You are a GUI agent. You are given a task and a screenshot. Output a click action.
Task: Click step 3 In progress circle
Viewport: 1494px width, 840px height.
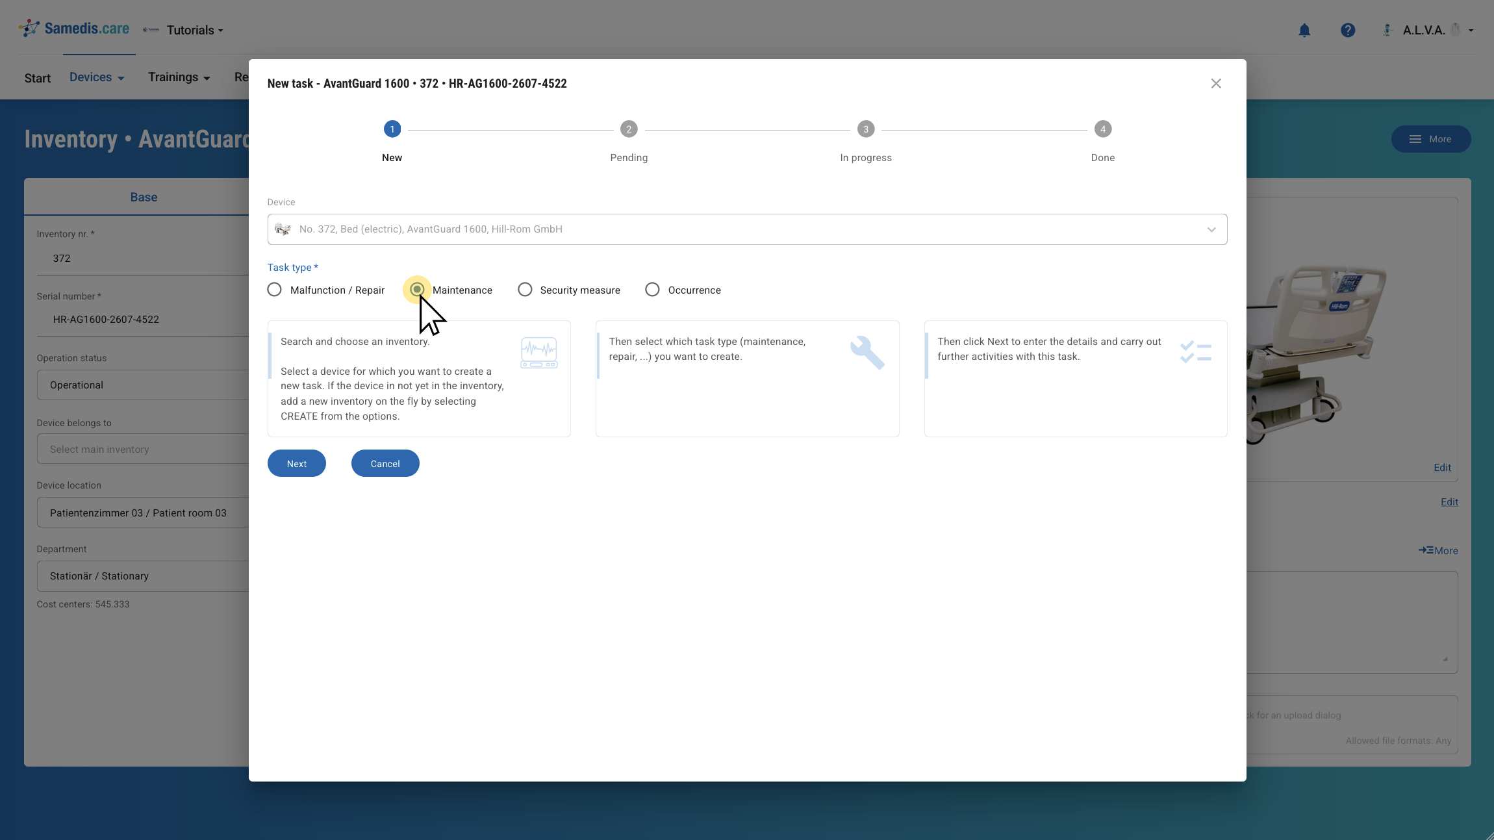866,129
